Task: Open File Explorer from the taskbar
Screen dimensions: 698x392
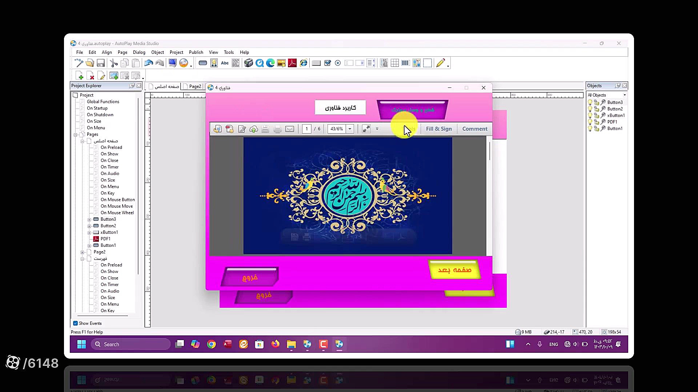Action: coord(291,344)
